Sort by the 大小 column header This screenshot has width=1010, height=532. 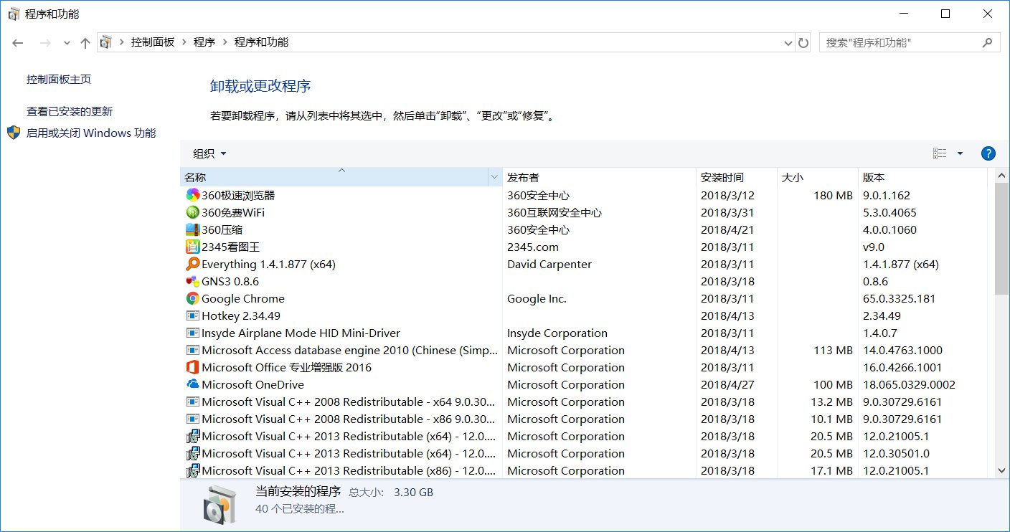pos(818,177)
